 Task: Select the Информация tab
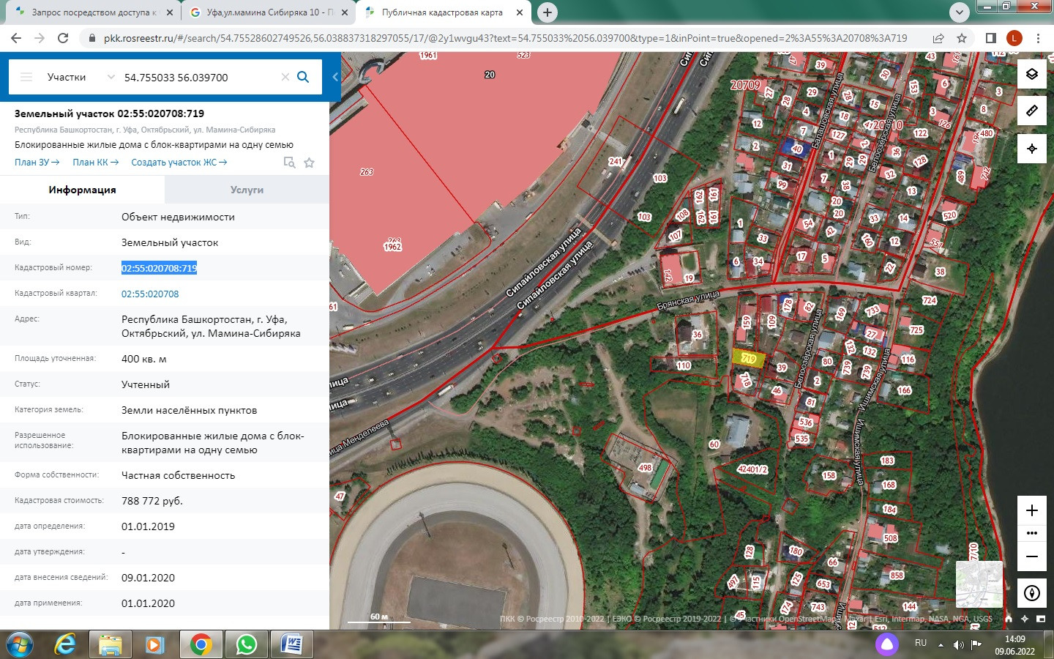82,190
